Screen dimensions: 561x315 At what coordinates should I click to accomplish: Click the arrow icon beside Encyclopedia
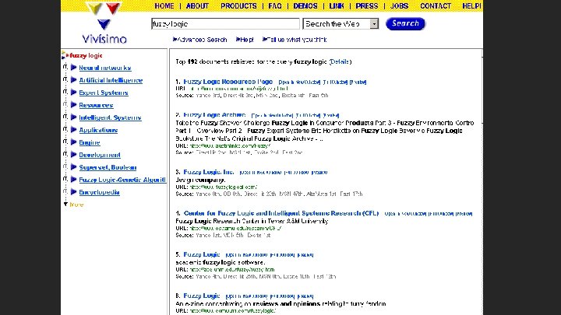74,192
